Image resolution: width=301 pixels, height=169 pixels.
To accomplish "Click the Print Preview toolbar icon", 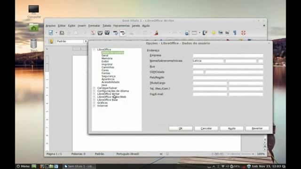I will 107,33.
